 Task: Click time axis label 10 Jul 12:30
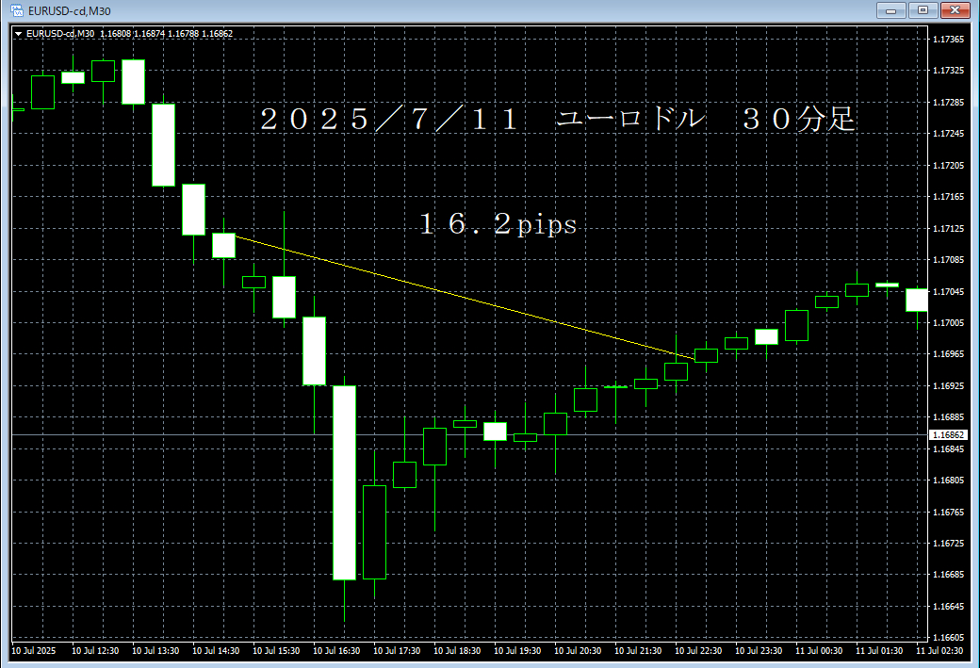(x=95, y=651)
